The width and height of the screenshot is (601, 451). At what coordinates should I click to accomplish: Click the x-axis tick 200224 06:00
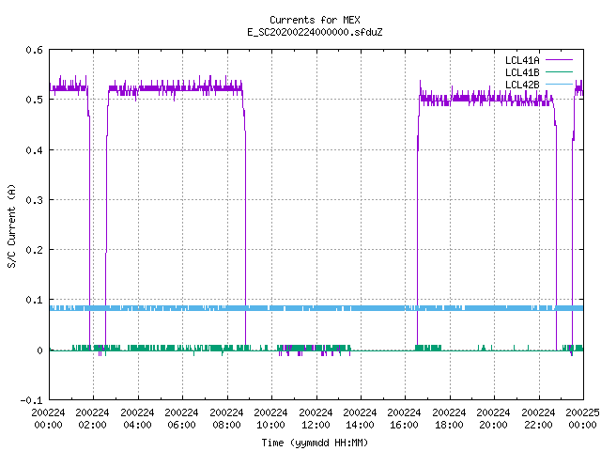181,419
